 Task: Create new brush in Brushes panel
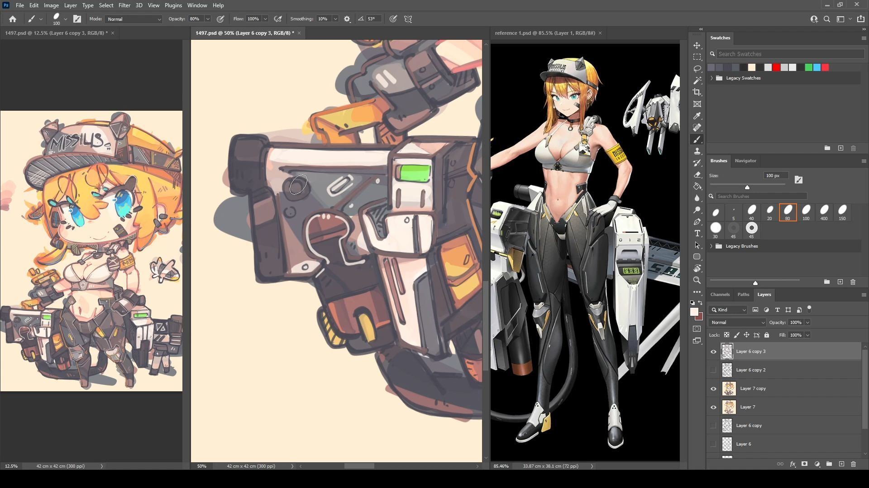tap(840, 282)
